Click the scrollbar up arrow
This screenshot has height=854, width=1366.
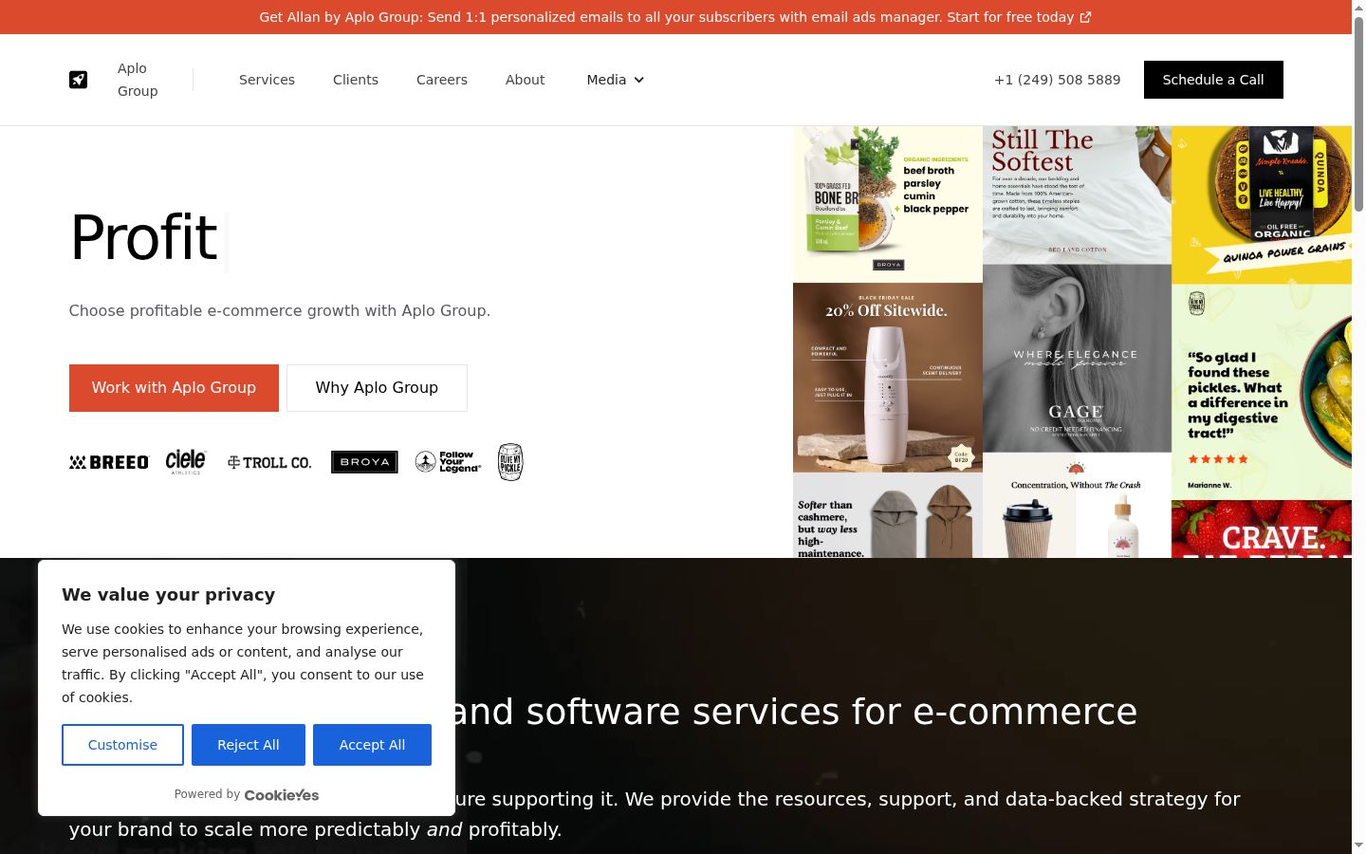click(x=1358, y=8)
